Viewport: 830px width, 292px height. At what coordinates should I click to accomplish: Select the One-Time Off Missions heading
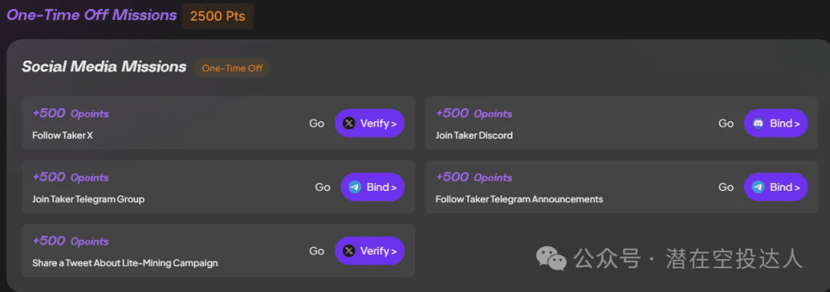tap(91, 15)
